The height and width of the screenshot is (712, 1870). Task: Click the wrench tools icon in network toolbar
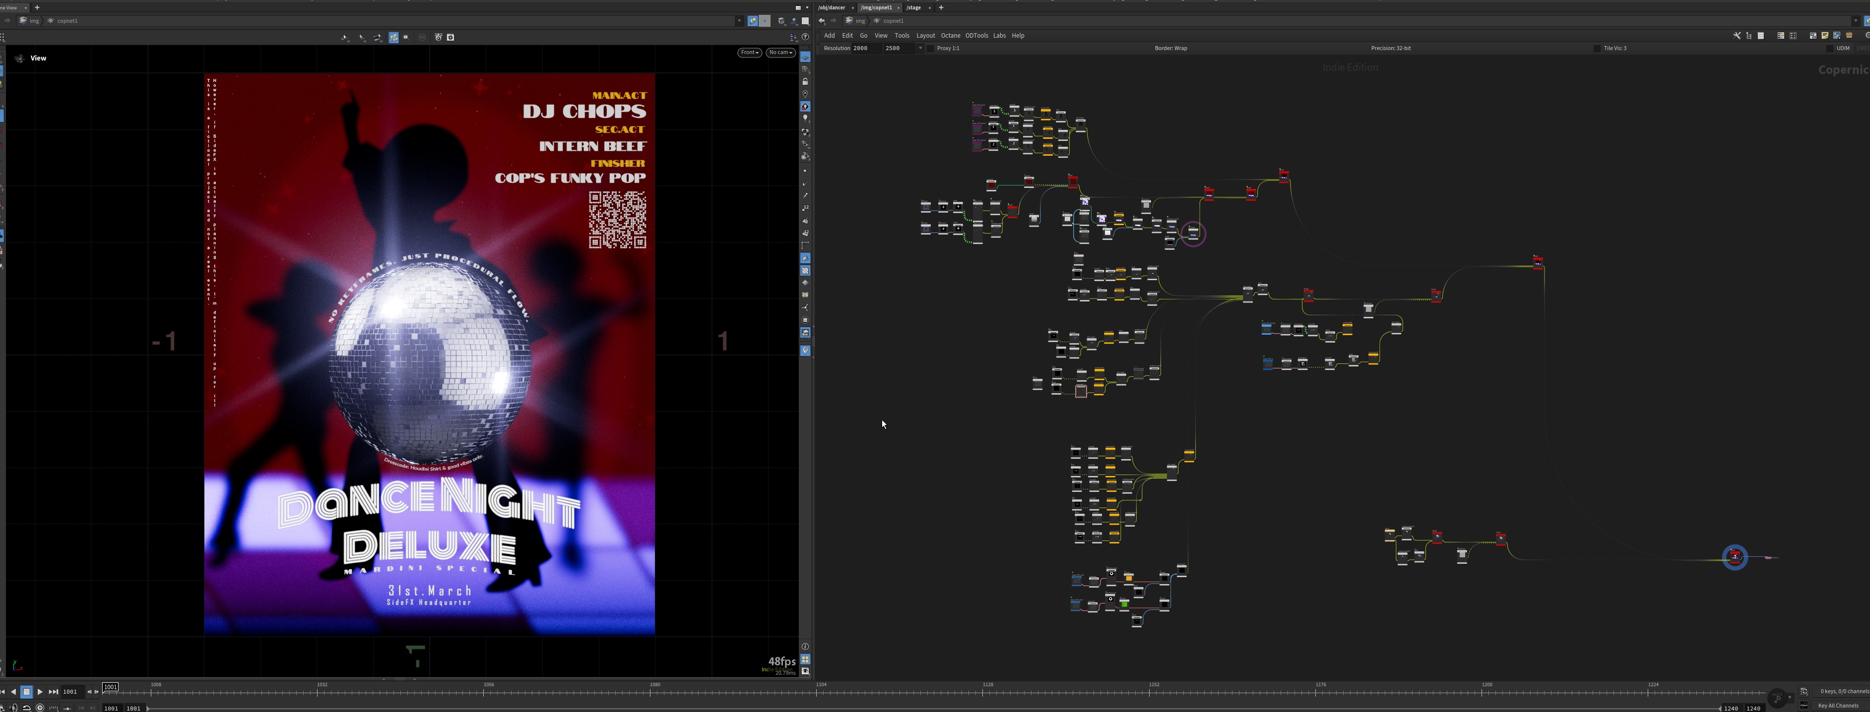point(1737,36)
